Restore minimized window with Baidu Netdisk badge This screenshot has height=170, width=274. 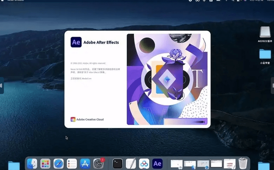pyautogui.click(x=176, y=164)
